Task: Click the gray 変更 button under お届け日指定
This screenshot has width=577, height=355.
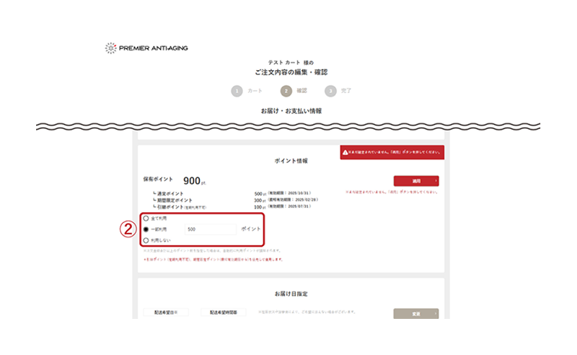Action: tap(416, 314)
